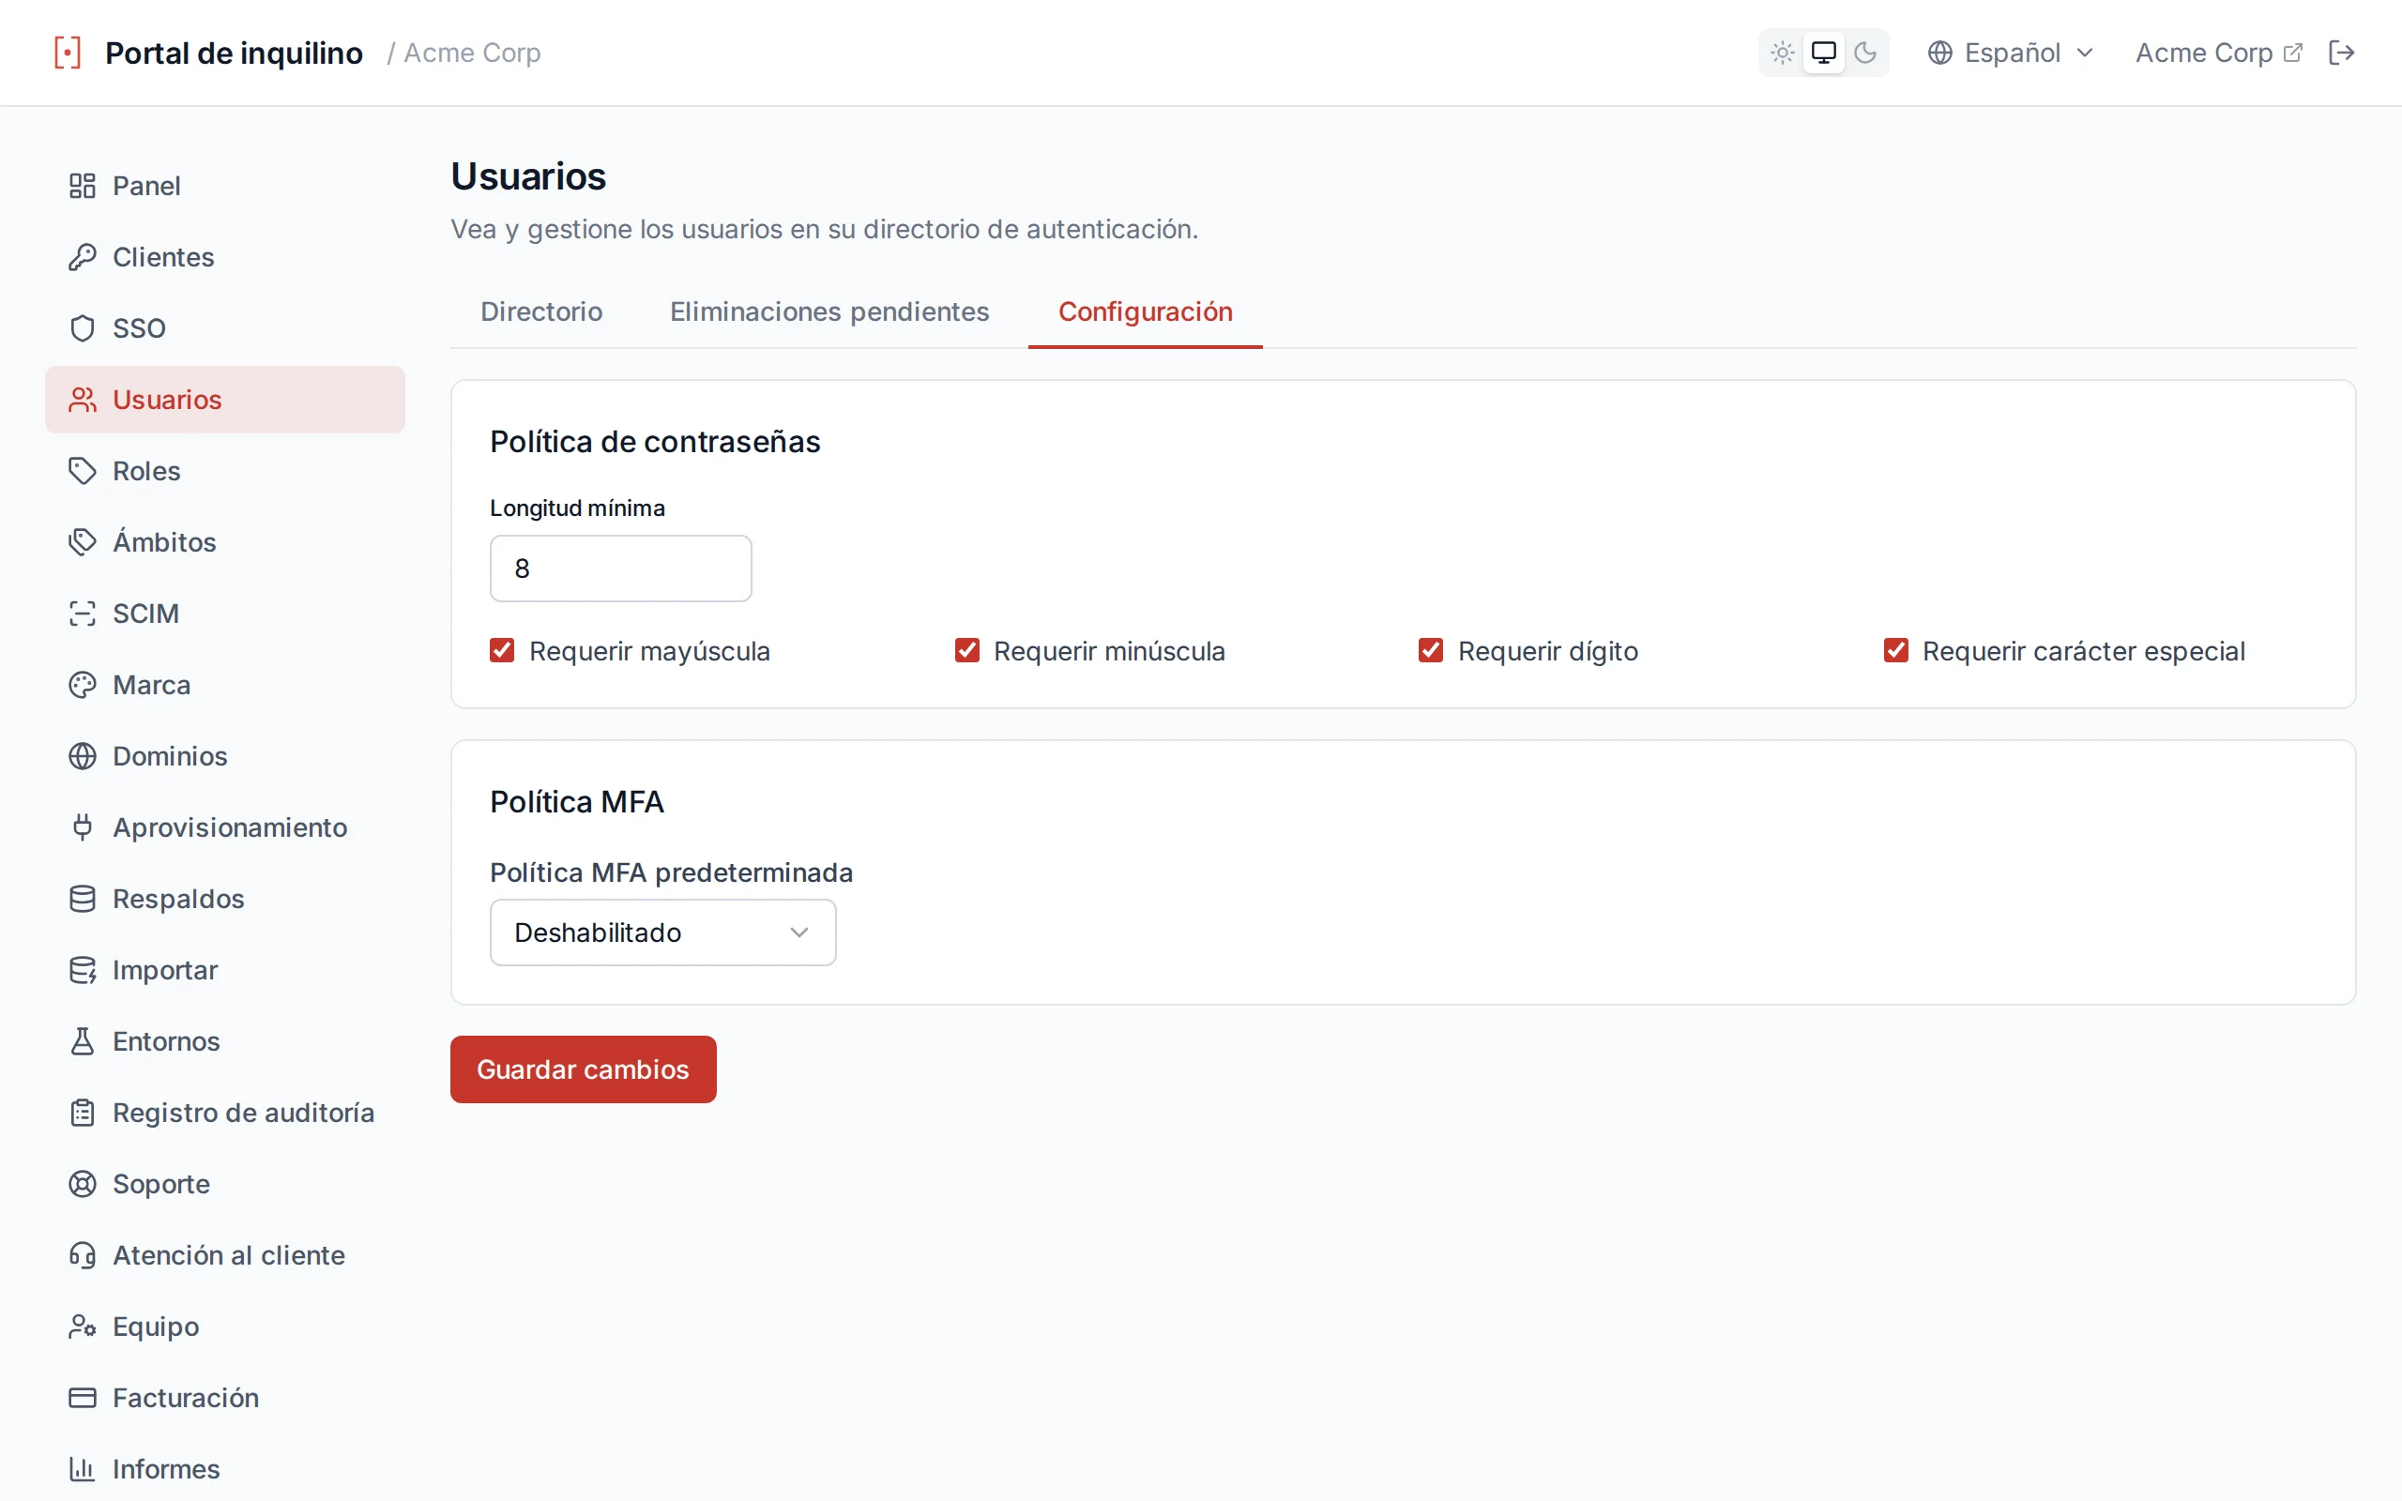Toggle the Requerir dígito checkbox

click(x=1430, y=650)
